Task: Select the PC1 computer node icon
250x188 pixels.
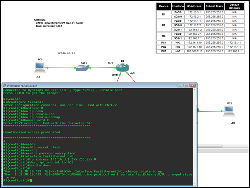Action: coord(40,68)
